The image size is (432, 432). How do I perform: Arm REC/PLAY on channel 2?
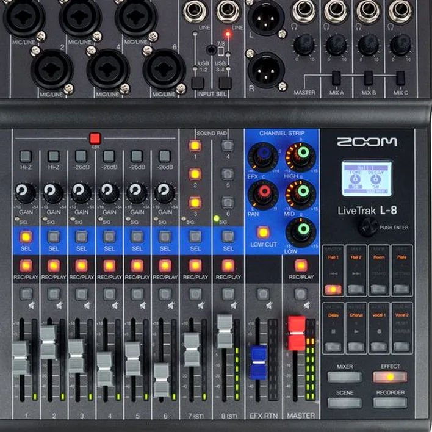click(x=54, y=266)
